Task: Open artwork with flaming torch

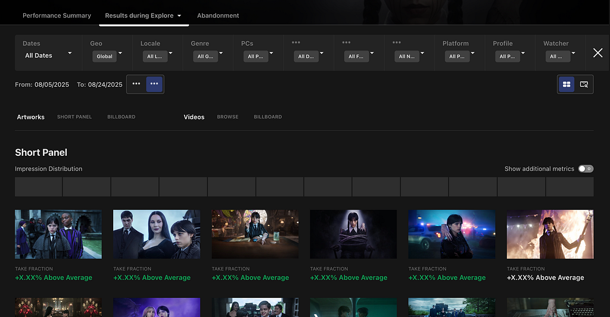Action: [550, 234]
